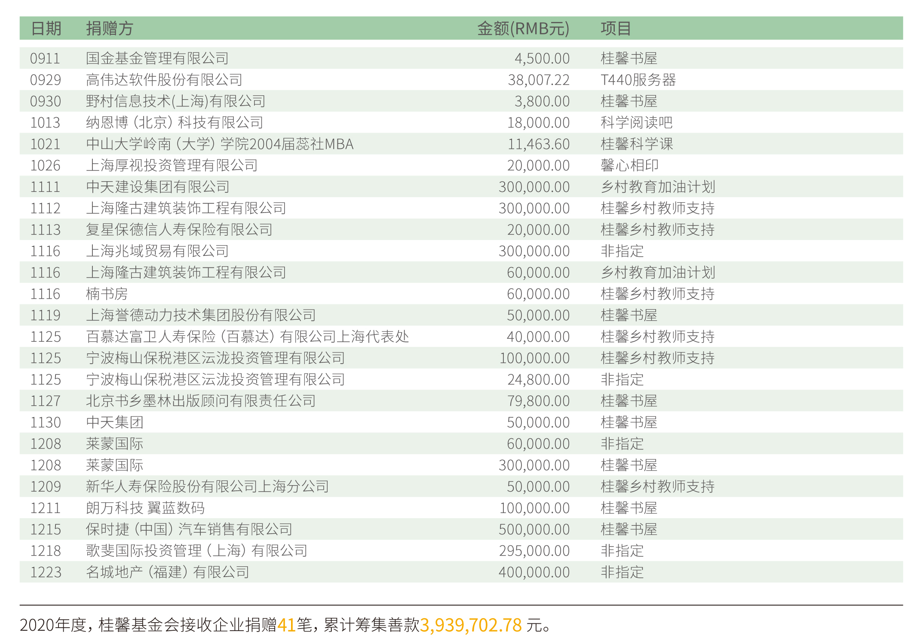Click date 0911
920x644 pixels.
[x=45, y=58]
